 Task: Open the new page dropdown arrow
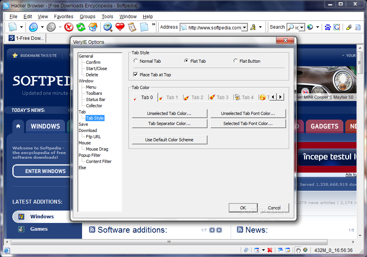coord(21,27)
